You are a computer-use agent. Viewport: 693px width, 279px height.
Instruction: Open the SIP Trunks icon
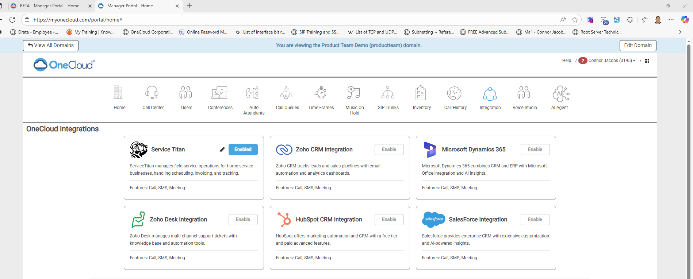click(x=388, y=93)
